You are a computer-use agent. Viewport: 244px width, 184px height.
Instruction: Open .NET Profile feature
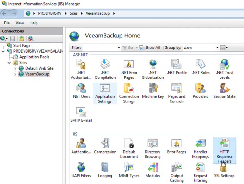coord(177,67)
